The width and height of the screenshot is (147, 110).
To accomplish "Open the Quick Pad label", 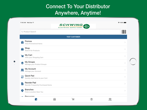I will click(30, 76).
